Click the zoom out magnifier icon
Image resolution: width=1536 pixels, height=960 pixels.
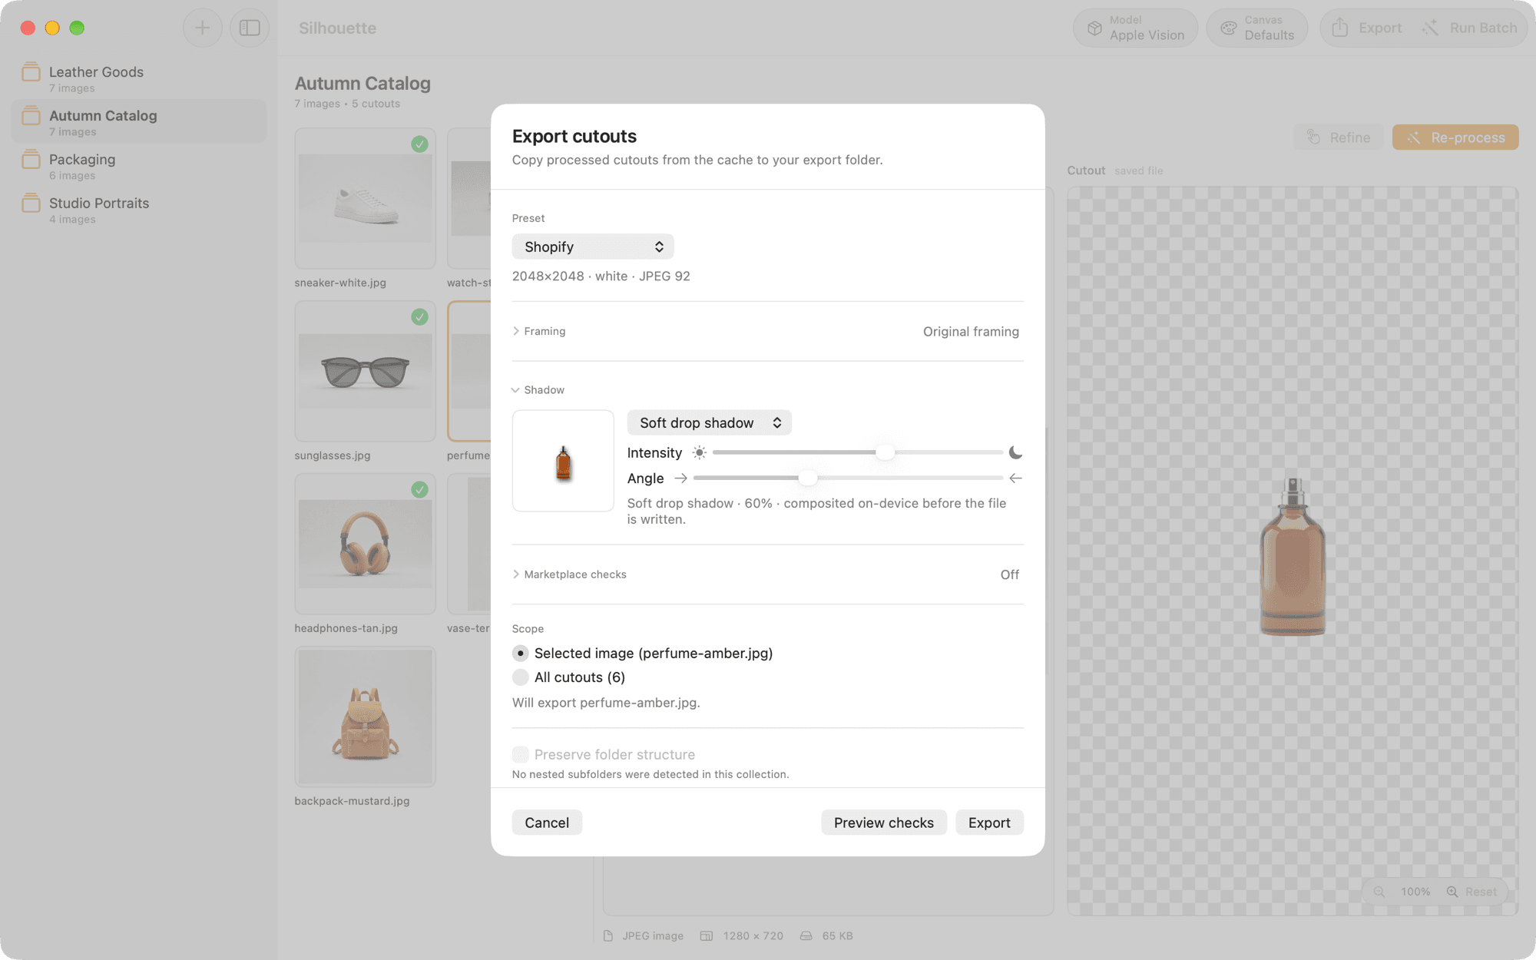click(x=1379, y=892)
